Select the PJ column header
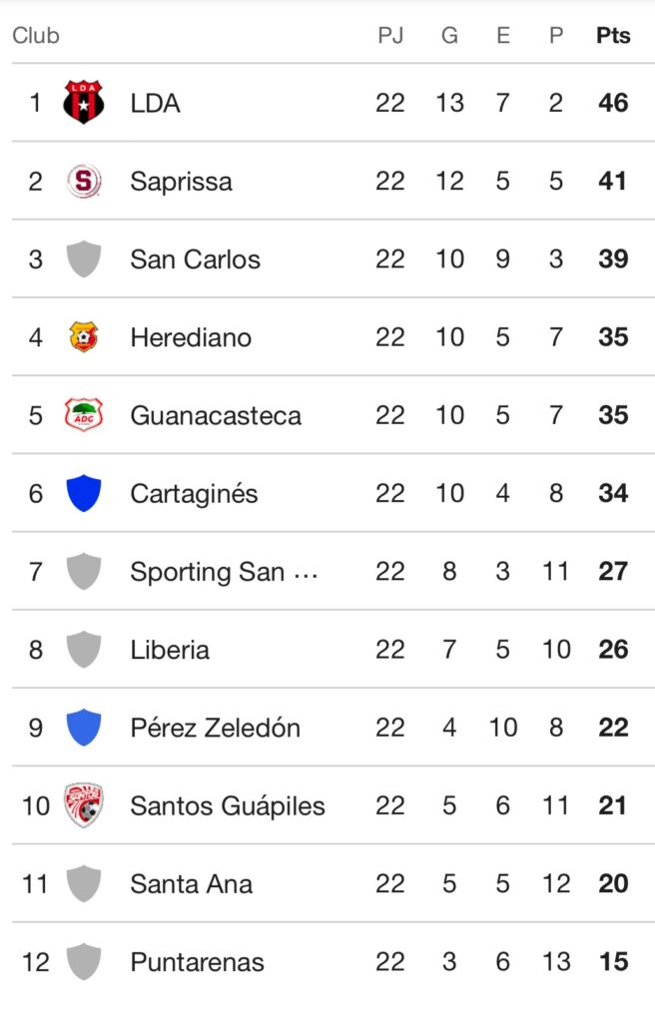This screenshot has width=655, height=1022. coord(390,36)
